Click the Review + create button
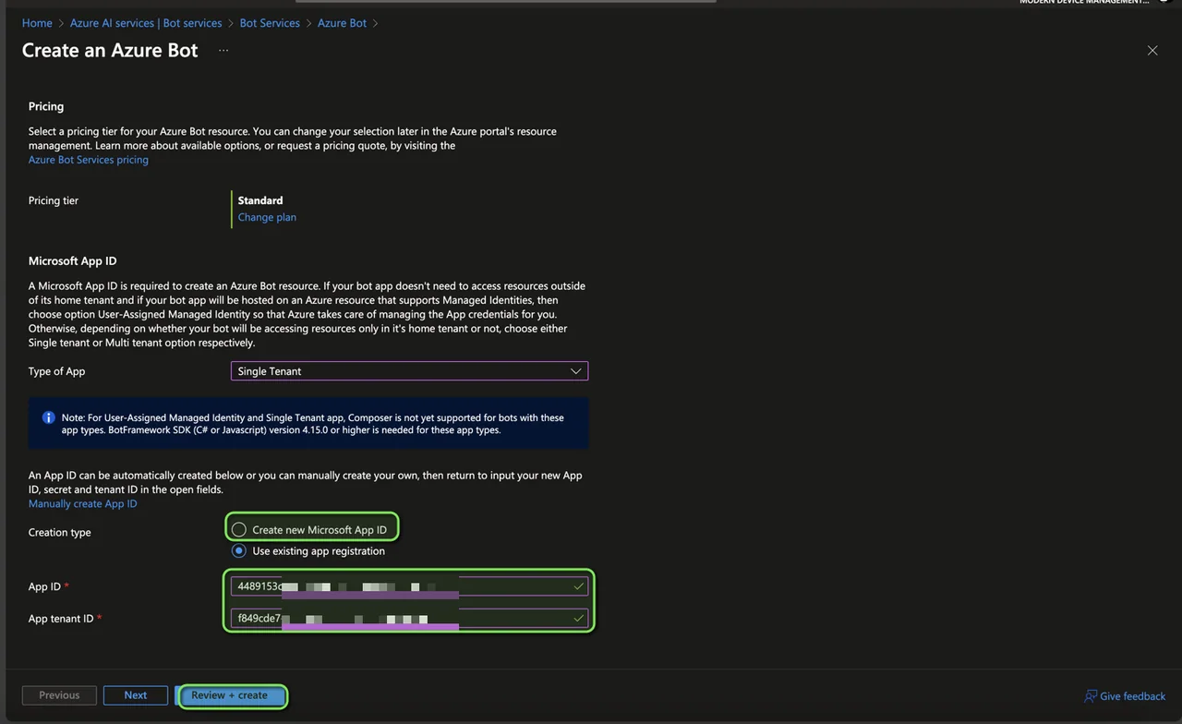The image size is (1182, 724). coord(231,695)
